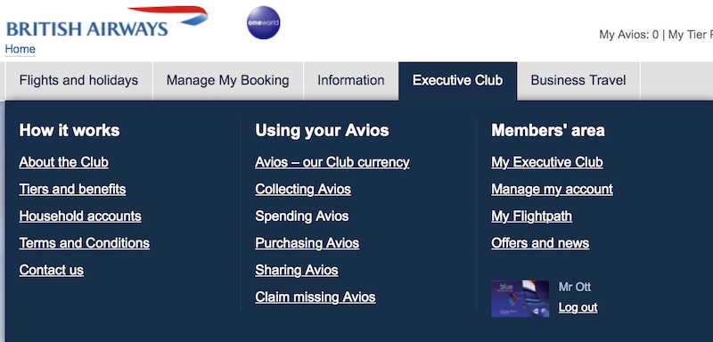Screen dimensions: 713x342
Task: Open Collecting Avios link
Action: pyautogui.click(x=303, y=189)
